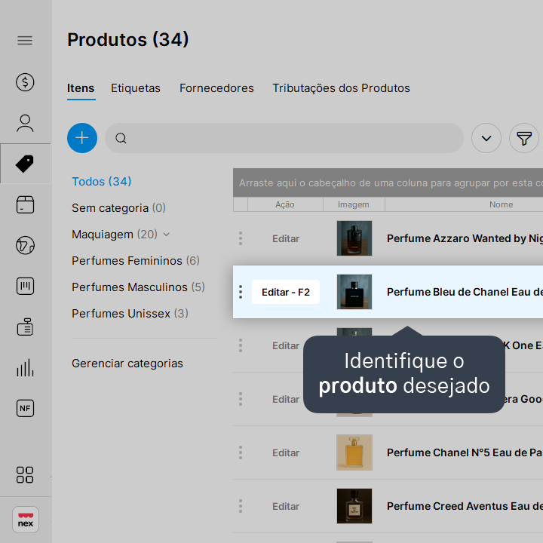The width and height of the screenshot is (543, 543).
Task: Add a new product with the plus button
Action: [x=82, y=138]
